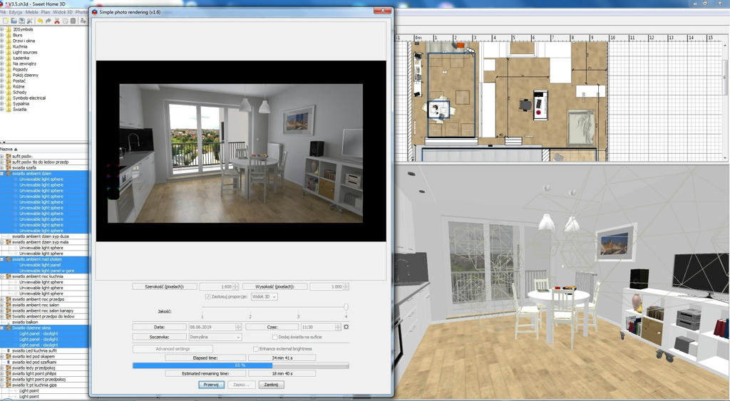Click the New home toolbar icon

[x=6, y=21]
